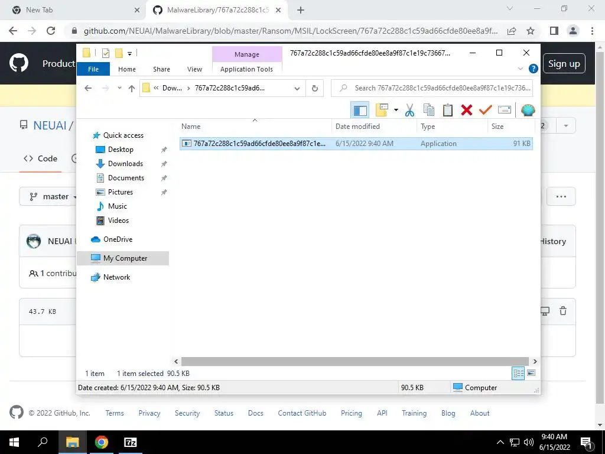Viewport: 605px width, 454px height.
Task: Select Desktop in navigation pane
Action: (121, 150)
